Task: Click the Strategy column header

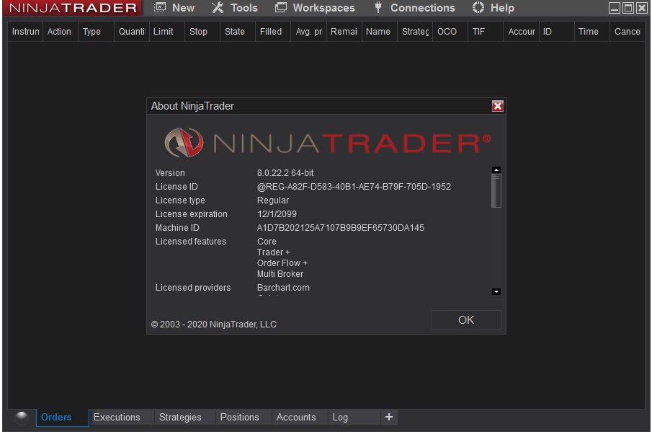Action: pos(415,32)
